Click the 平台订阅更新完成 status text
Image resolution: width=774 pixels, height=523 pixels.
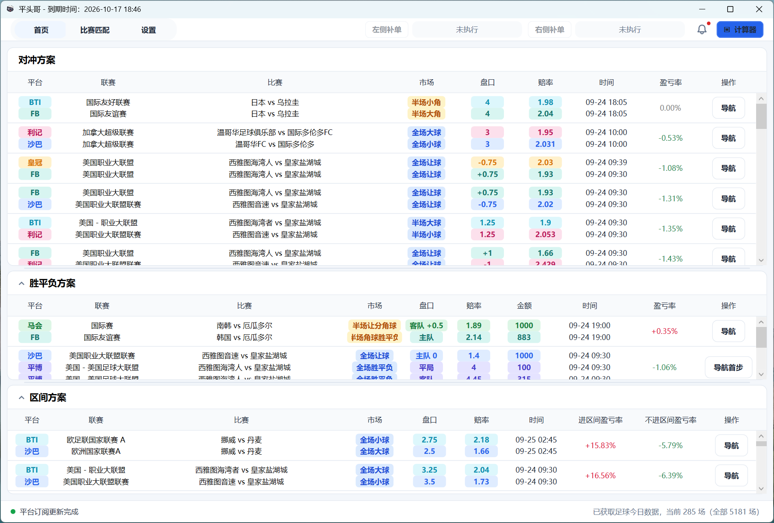click(x=49, y=512)
